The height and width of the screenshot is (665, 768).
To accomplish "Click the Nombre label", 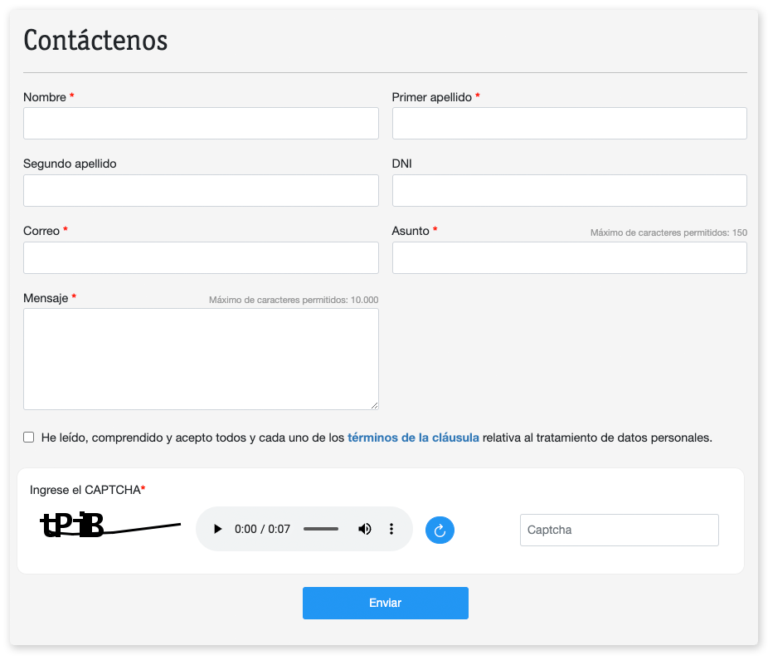I will (45, 97).
